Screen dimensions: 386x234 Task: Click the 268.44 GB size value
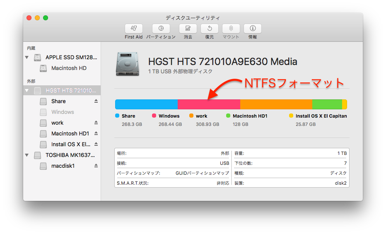170,124
